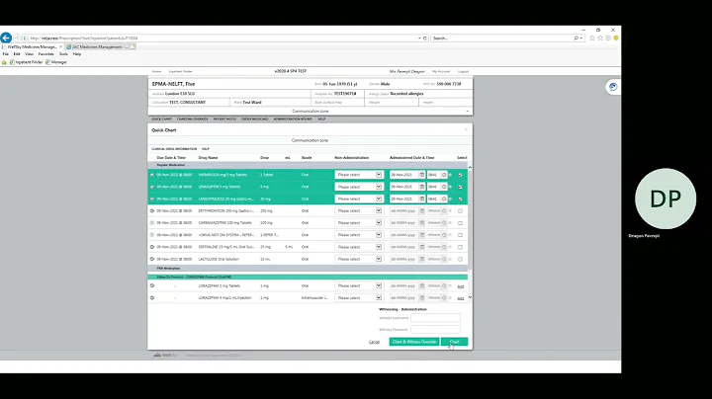Click status icon left of CARBAMAZEPINE row

[152, 223]
